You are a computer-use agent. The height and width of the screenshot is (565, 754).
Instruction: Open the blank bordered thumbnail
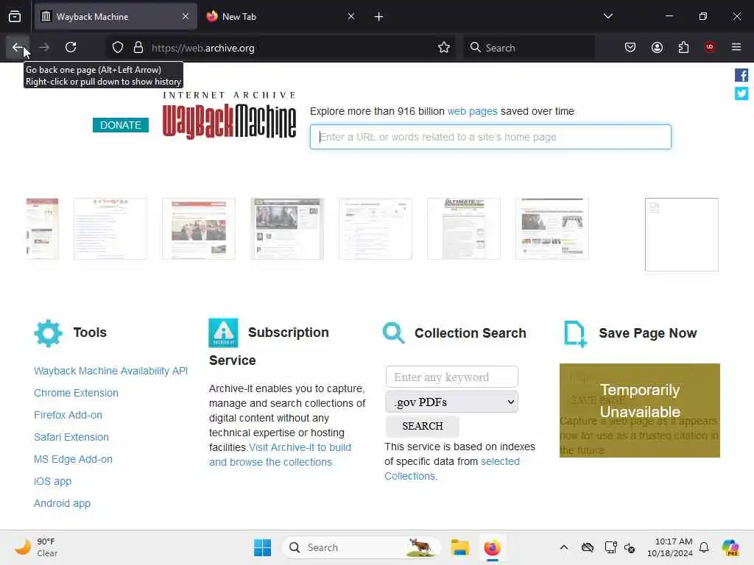coord(681,235)
